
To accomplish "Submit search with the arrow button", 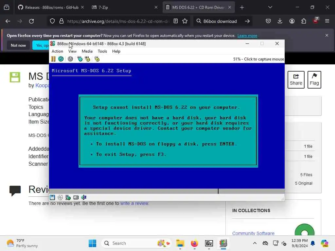I will 247,21.
